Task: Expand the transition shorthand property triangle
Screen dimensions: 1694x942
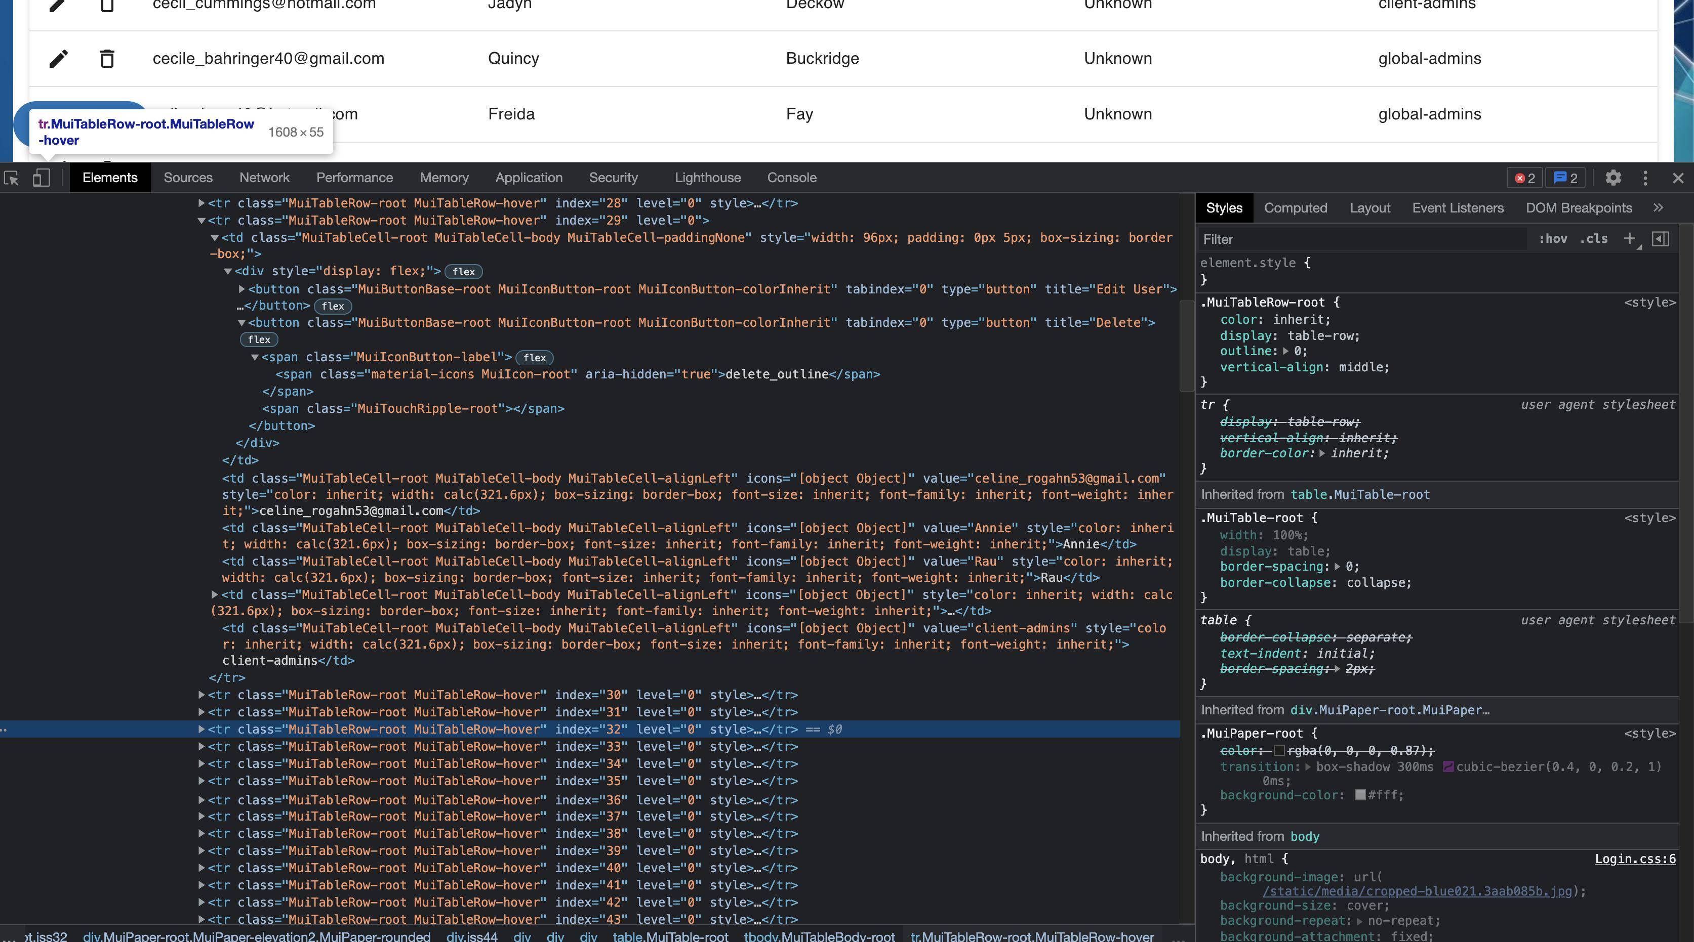Action: [1308, 767]
